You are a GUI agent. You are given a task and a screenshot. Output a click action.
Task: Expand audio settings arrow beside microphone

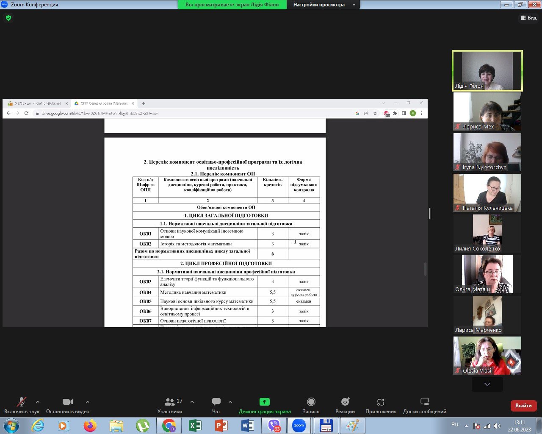pyautogui.click(x=38, y=402)
